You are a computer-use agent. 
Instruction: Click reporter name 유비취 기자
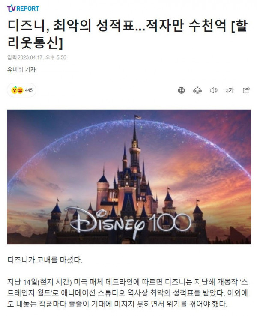coord(21,70)
